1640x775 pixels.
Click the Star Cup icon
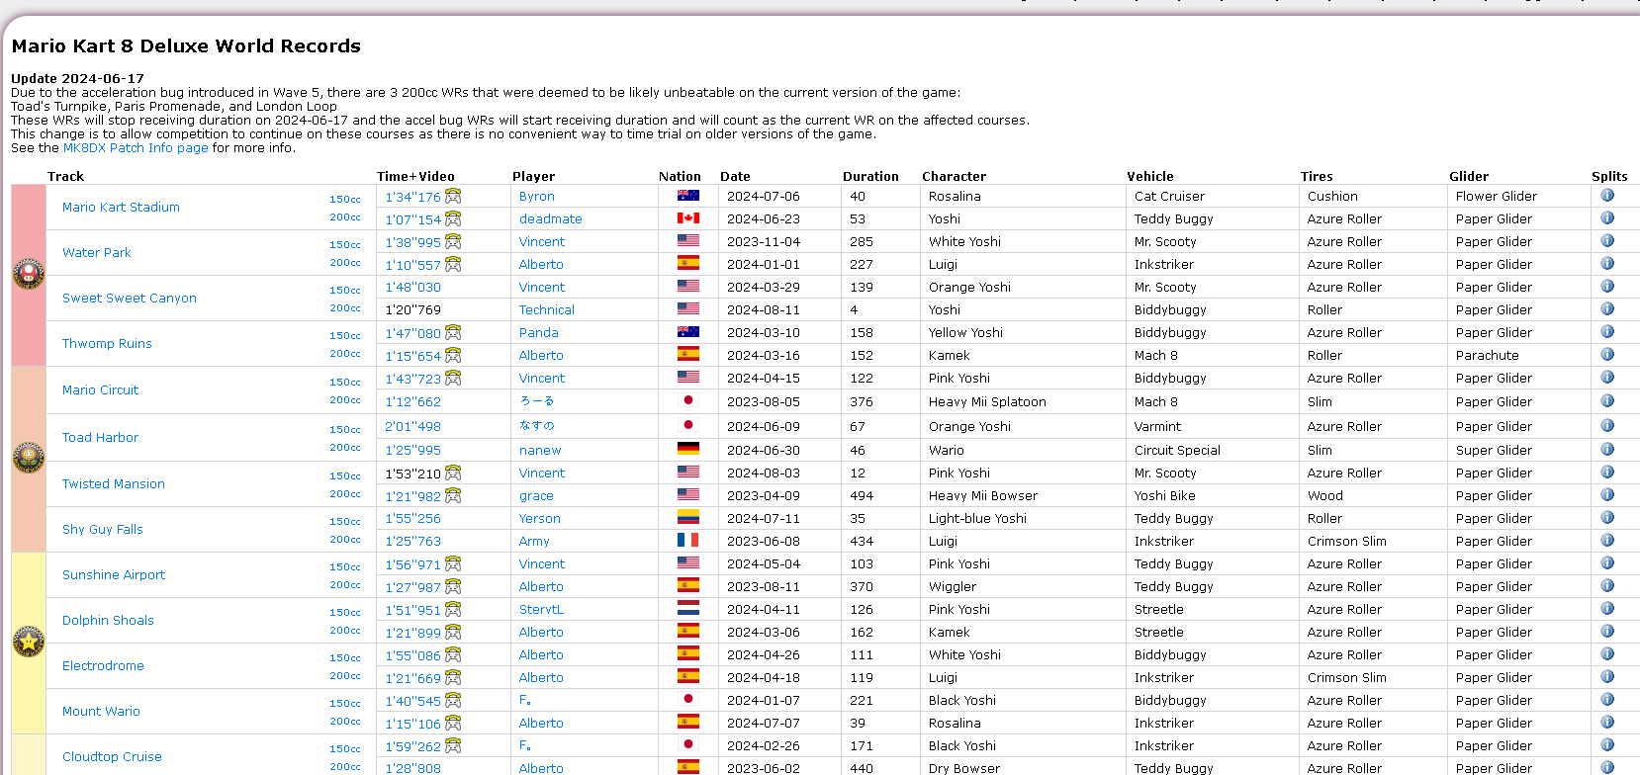point(29,642)
